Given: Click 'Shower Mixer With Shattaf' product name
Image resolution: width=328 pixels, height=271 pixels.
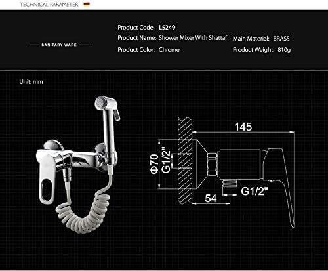Looking at the screenshot, I should pos(193,38).
